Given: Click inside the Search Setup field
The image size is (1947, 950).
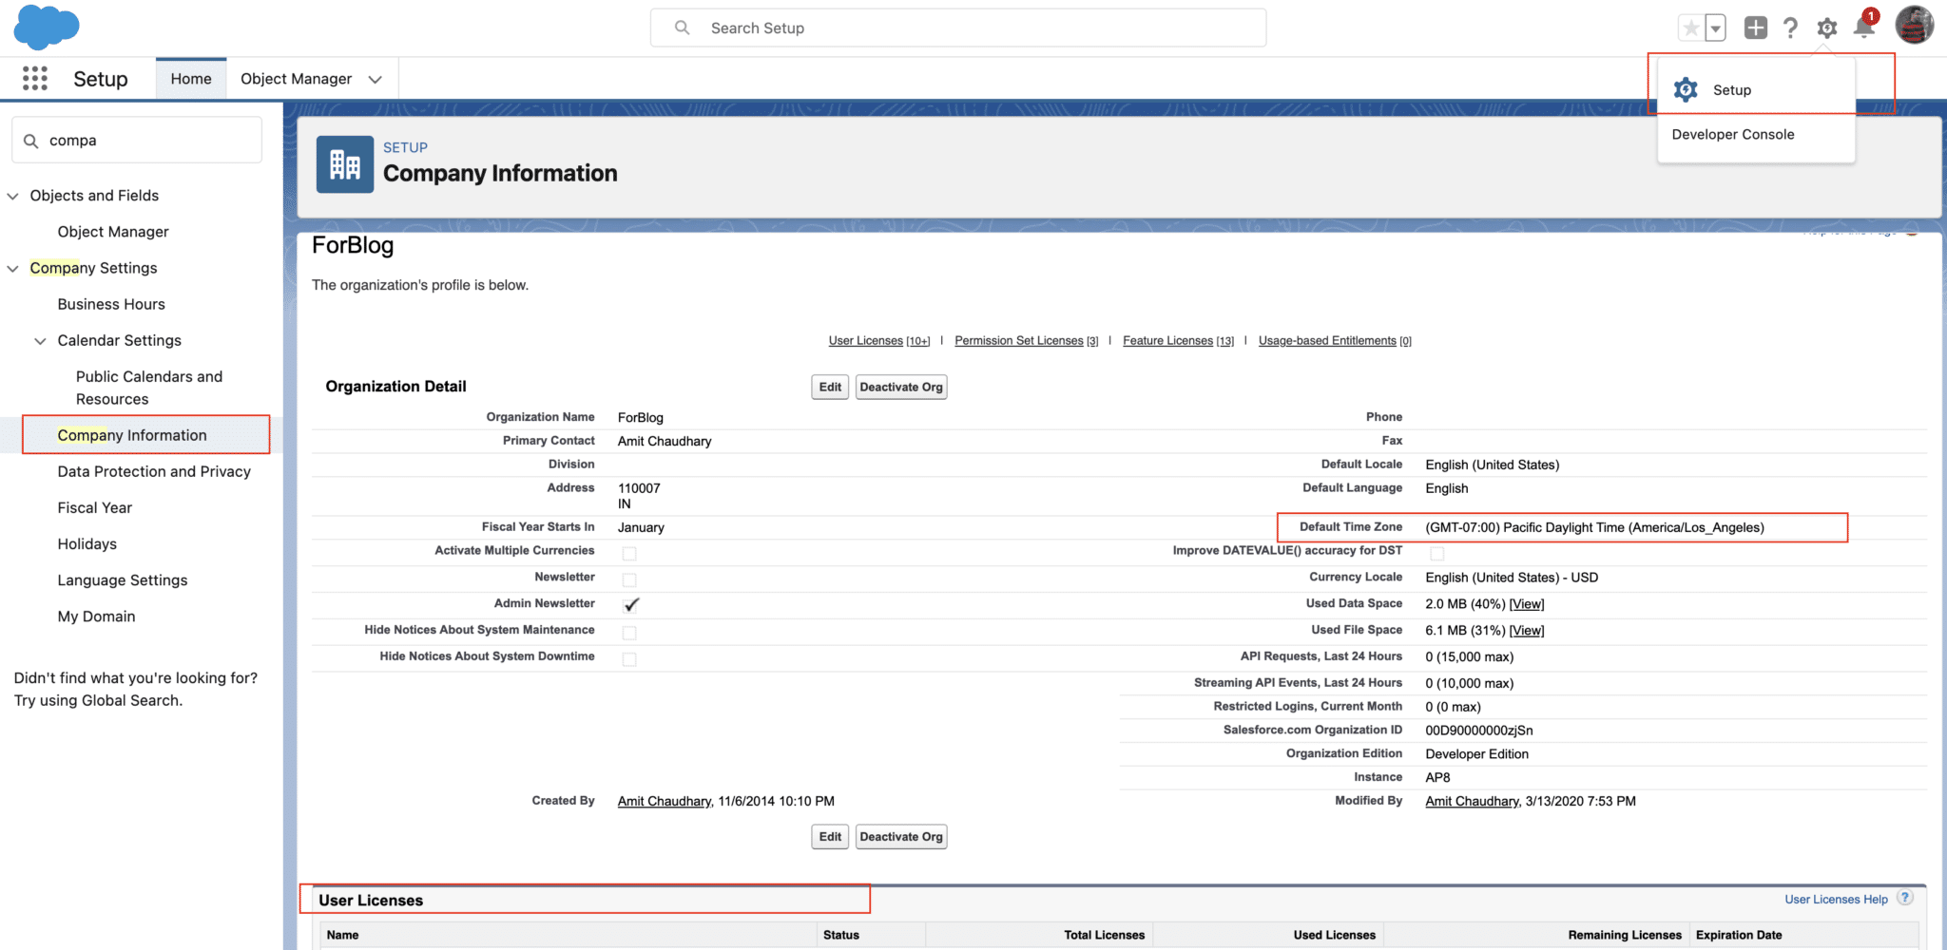Looking at the screenshot, I should 956,28.
